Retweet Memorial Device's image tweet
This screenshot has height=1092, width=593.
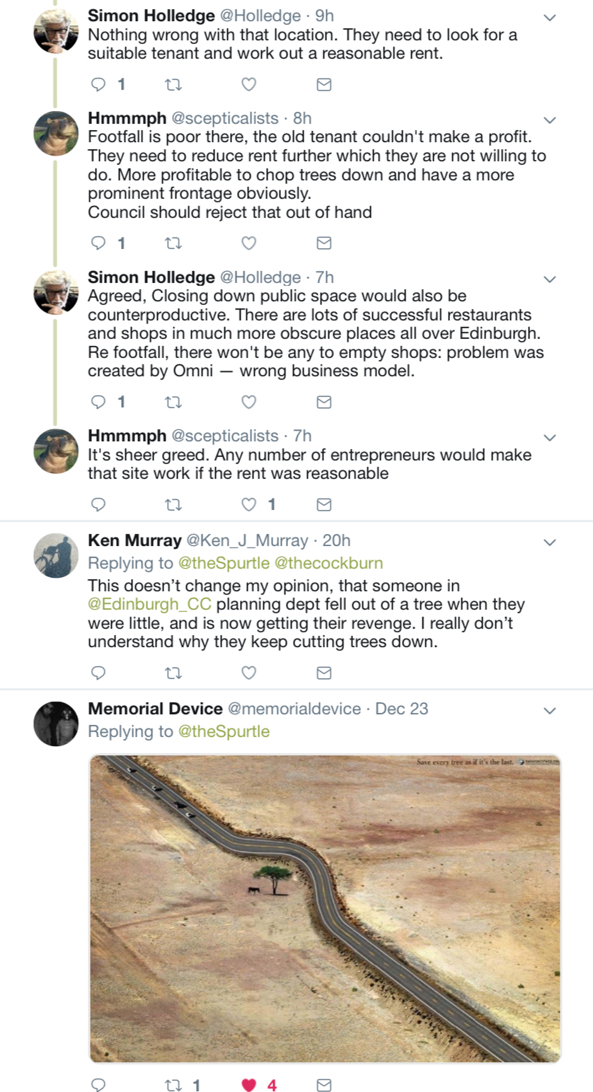[x=173, y=1085]
